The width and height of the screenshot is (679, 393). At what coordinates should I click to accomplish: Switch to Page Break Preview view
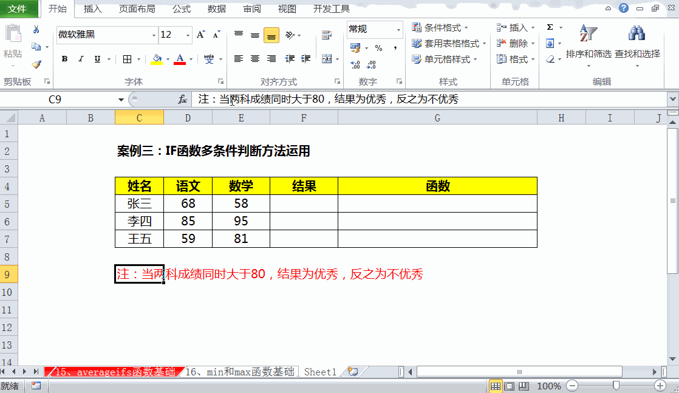pos(524,386)
